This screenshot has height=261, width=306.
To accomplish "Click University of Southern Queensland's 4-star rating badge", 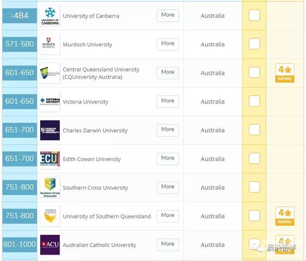I will (284, 216).
